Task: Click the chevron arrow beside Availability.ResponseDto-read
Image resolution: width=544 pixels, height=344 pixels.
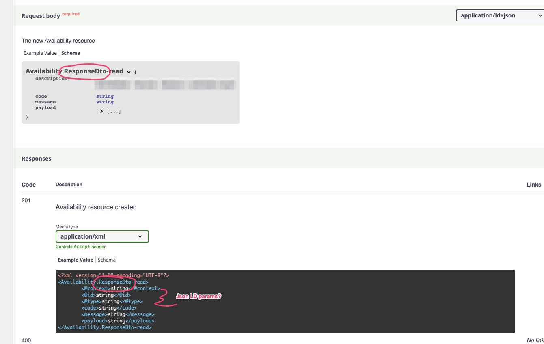Action: [x=129, y=71]
